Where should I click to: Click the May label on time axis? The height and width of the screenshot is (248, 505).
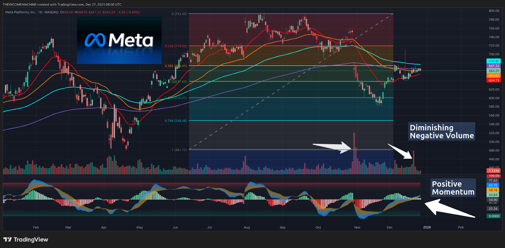140,227
